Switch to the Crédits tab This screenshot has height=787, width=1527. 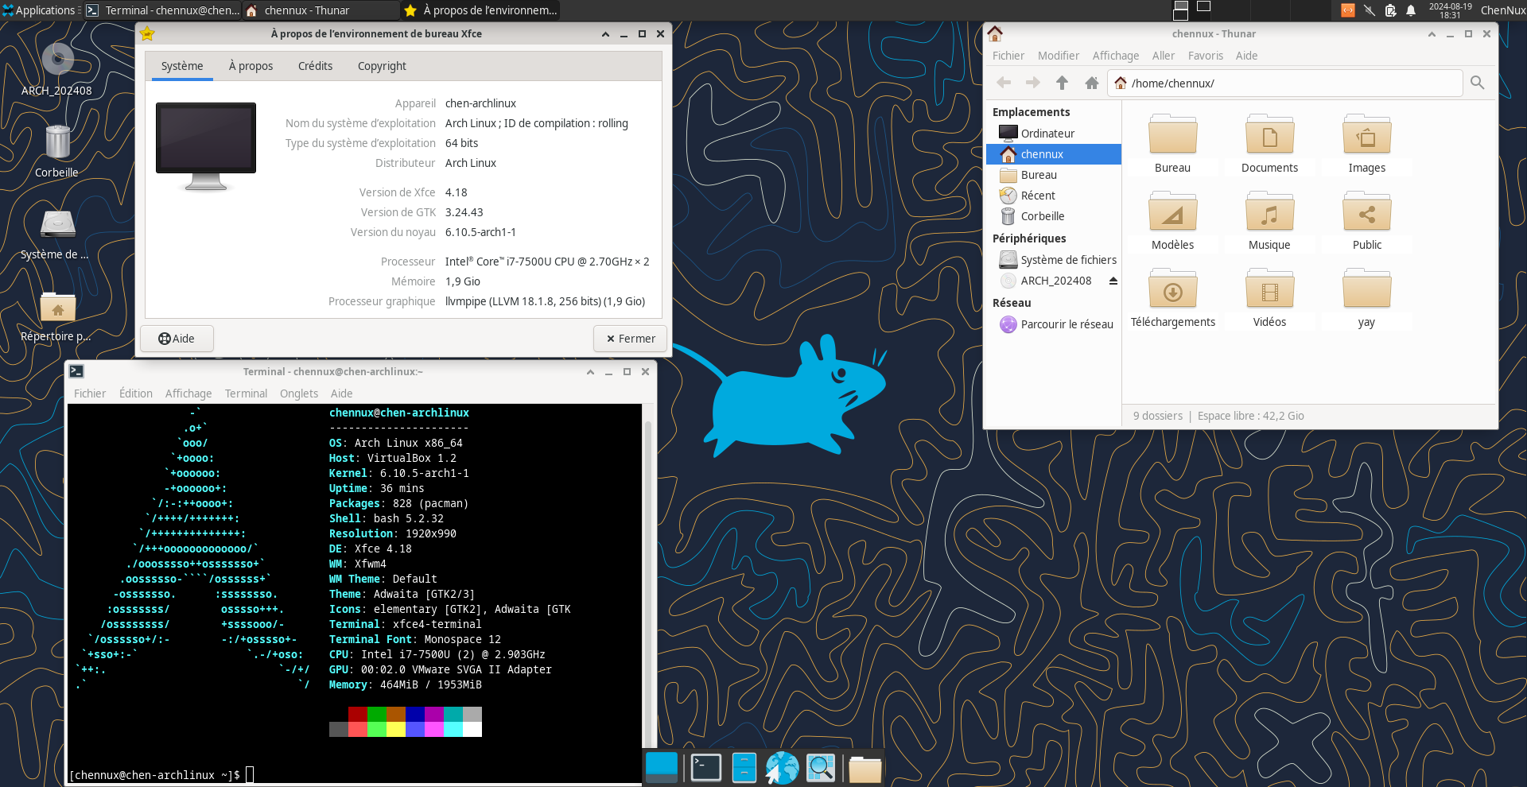coord(315,66)
